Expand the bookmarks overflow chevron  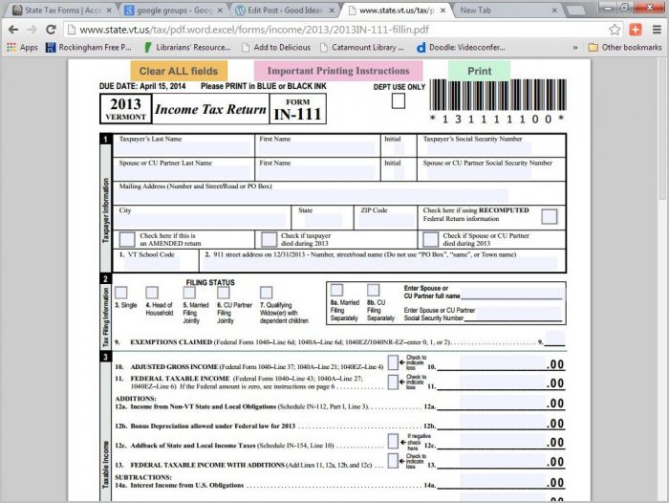click(575, 48)
